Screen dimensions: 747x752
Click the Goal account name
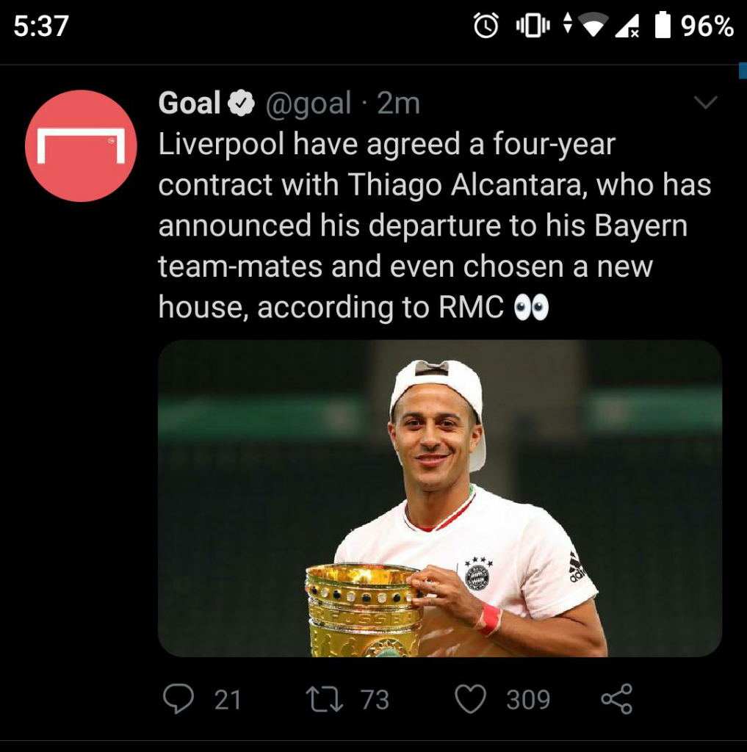tap(190, 104)
